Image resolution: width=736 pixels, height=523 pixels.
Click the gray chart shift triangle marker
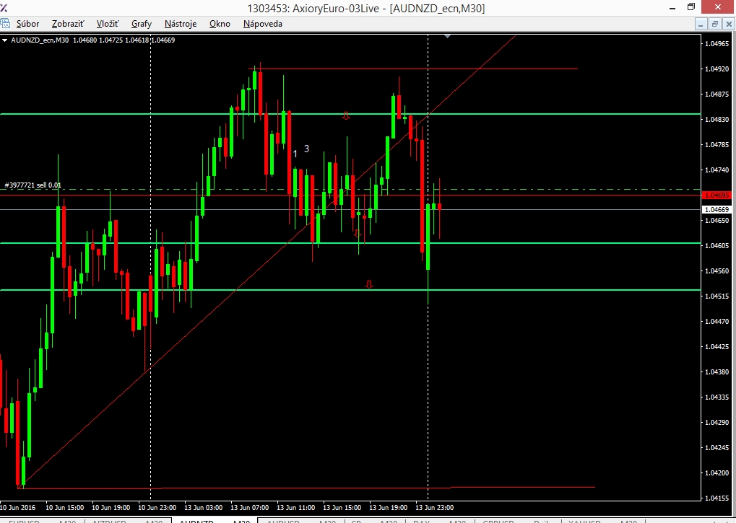447,36
